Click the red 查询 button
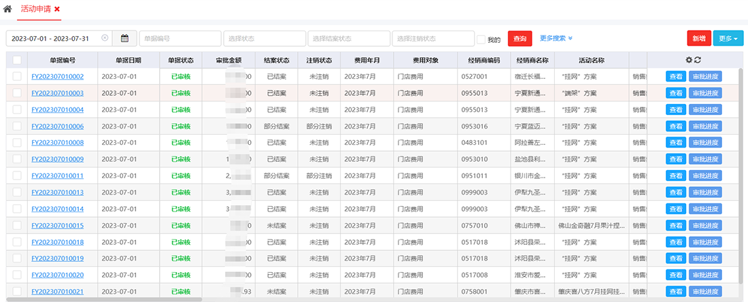Image resolution: width=748 pixels, height=302 pixels. (x=520, y=39)
